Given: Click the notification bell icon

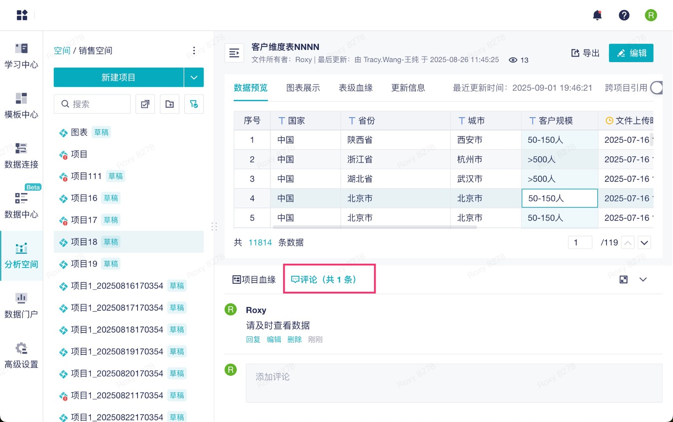Looking at the screenshot, I should pos(597,16).
